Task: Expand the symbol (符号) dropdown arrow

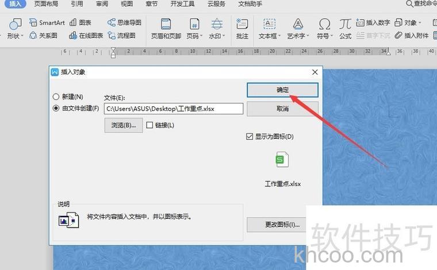Action: [332, 36]
